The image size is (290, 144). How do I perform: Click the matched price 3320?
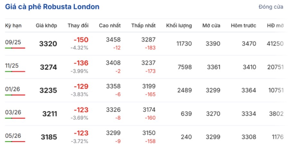tap(48, 44)
